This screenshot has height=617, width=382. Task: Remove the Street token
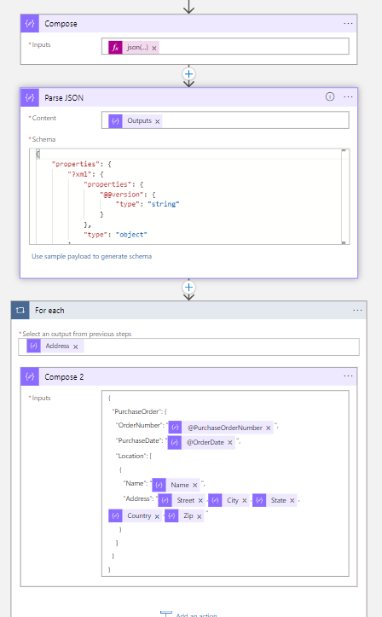[x=200, y=501]
